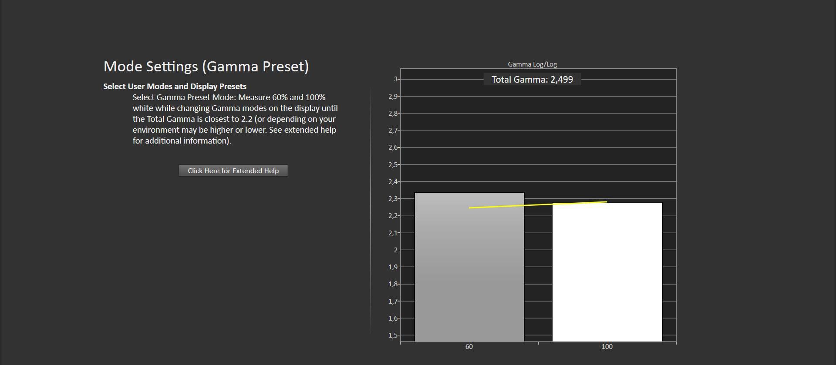Click the gamma preset instruction paragraph
The width and height of the screenshot is (836, 365).
click(235, 119)
